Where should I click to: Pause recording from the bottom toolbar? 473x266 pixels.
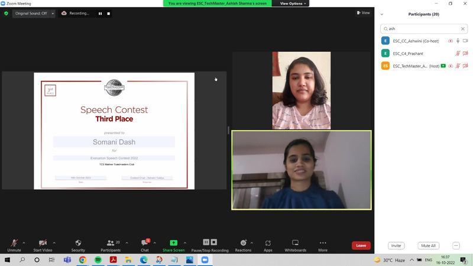[x=206, y=242]
